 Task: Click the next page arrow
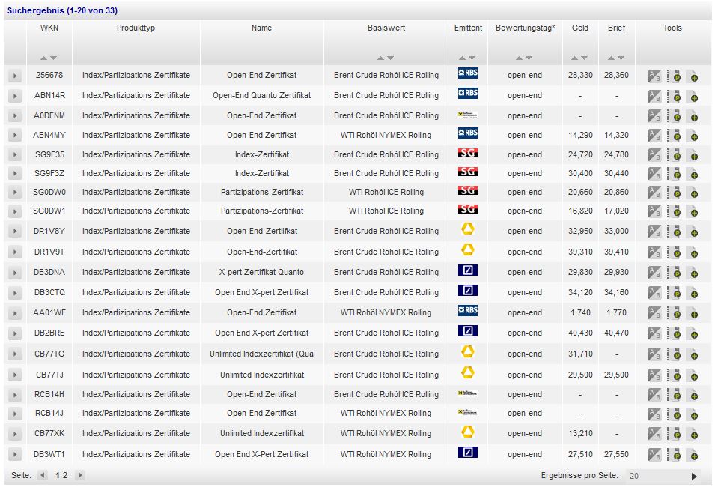(80, 475)
